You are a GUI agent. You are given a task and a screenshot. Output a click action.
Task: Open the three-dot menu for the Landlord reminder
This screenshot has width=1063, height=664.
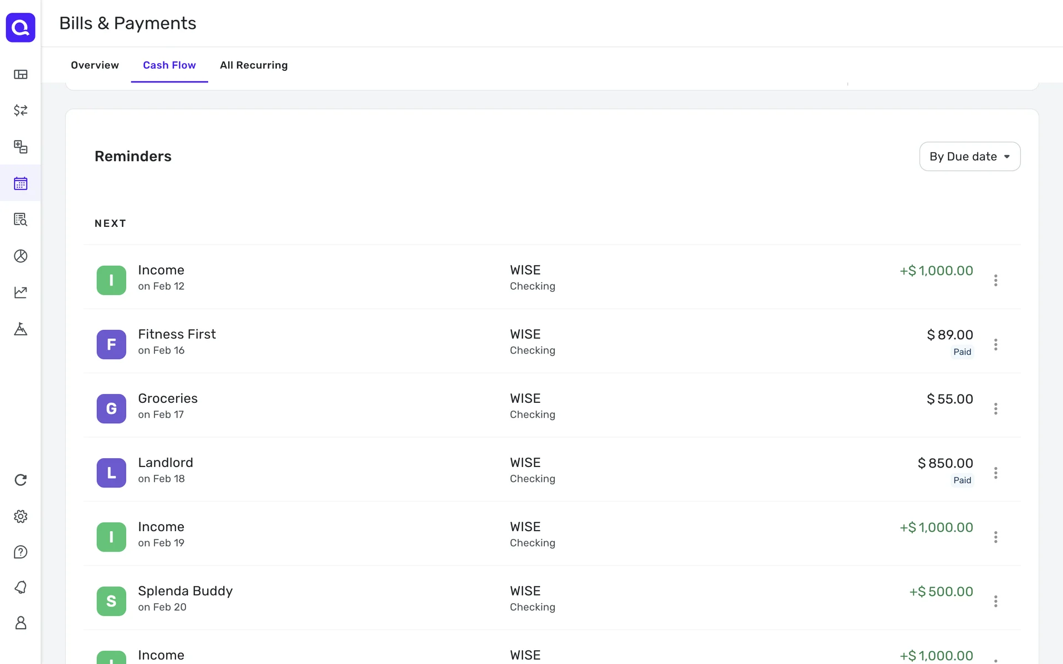(995, 473)
